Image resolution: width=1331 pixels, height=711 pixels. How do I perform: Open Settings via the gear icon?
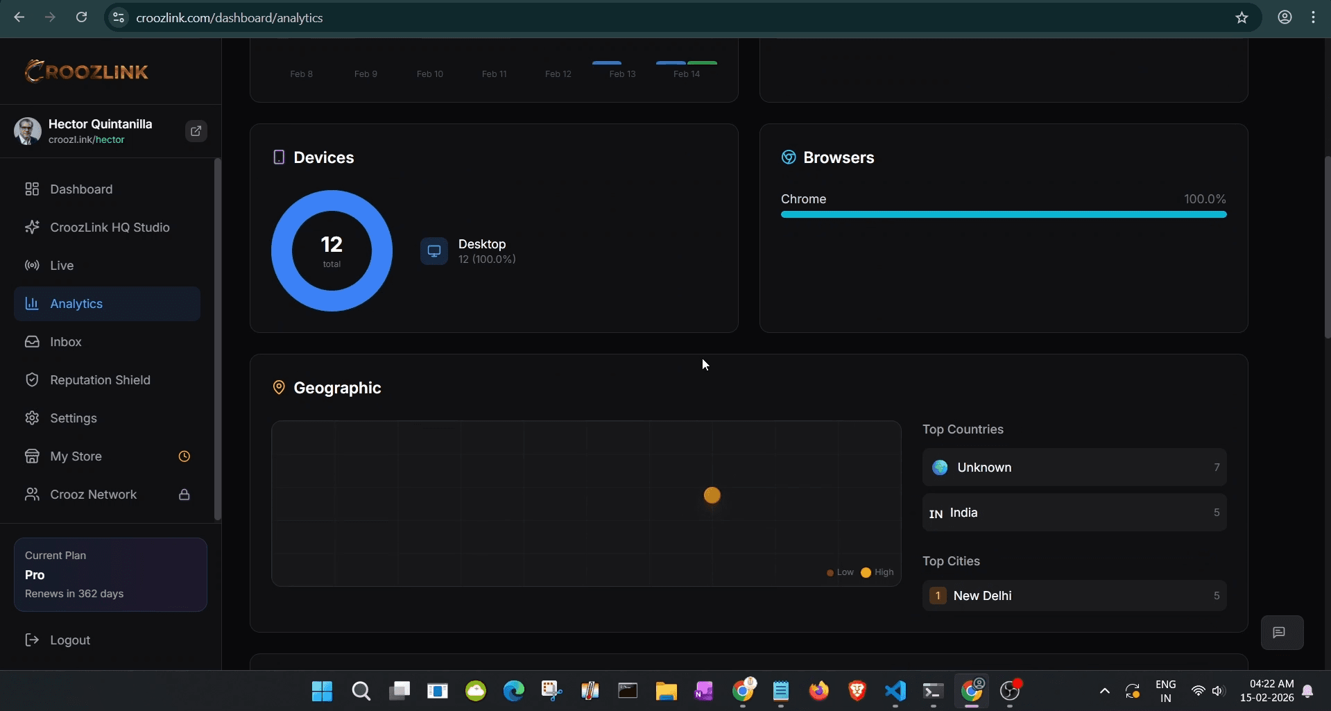pos(32,418)
